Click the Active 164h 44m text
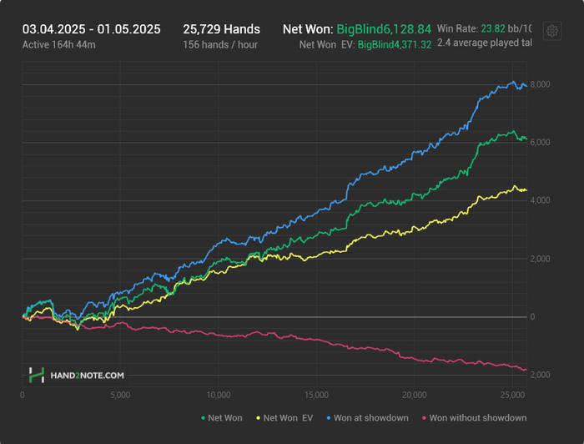584x444 pixels. [x=59, y=45]
